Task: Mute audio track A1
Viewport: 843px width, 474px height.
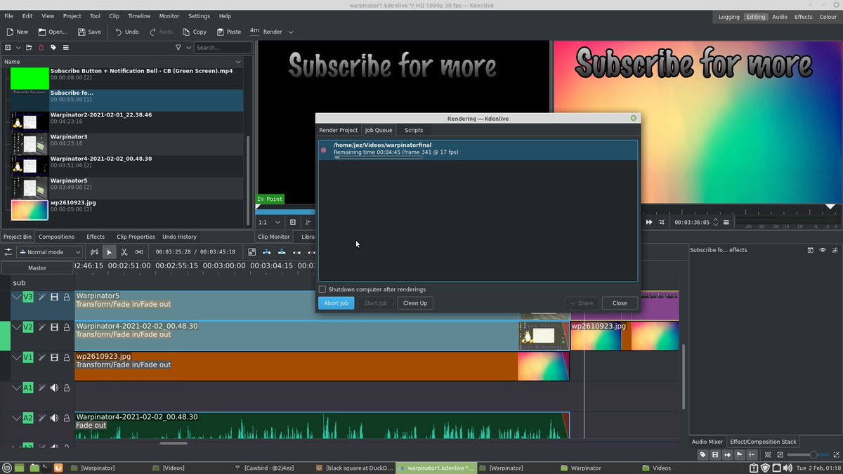Action: pyautogui.click(x=54, y=388)
